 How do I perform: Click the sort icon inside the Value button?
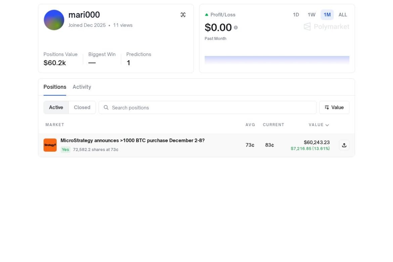[327, 107]
